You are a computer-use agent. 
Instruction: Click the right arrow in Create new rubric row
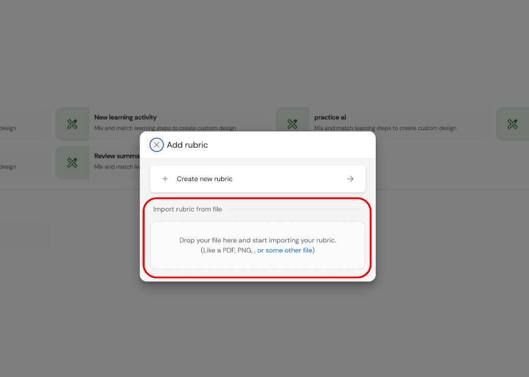[350, 179]
